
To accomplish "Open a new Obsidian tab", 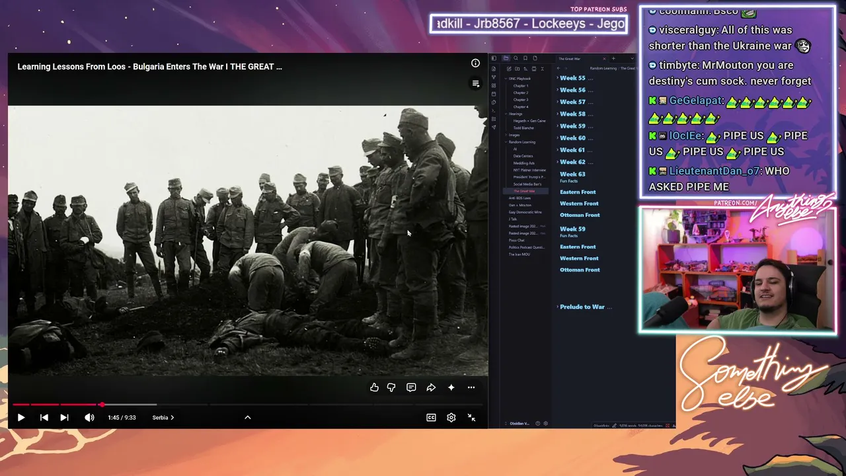I will click(613, 59).
